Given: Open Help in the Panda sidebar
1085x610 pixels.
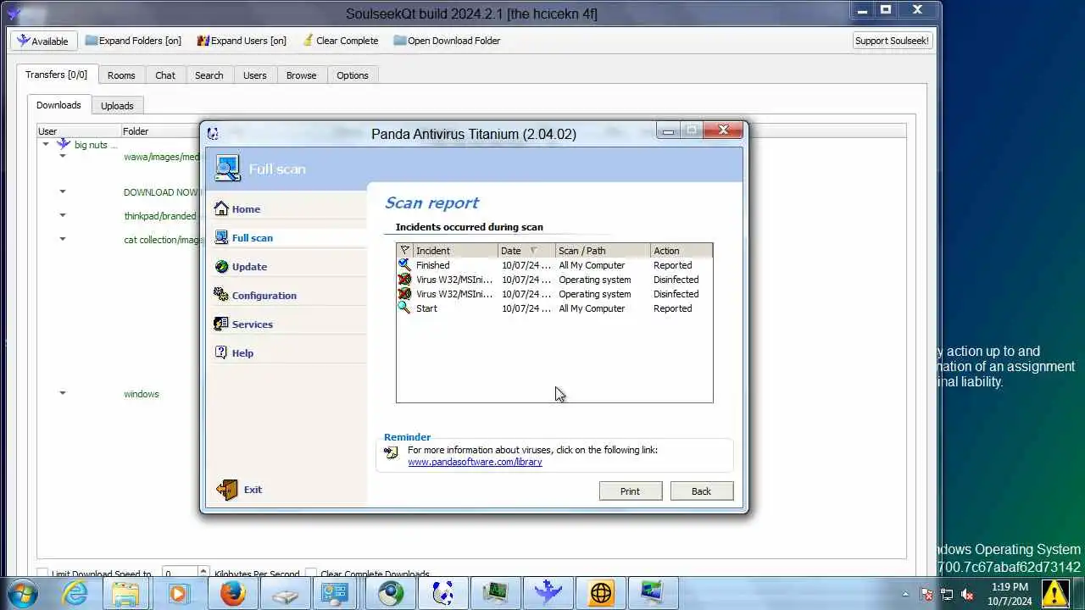Looking at the screenshot, I should 233,353.
